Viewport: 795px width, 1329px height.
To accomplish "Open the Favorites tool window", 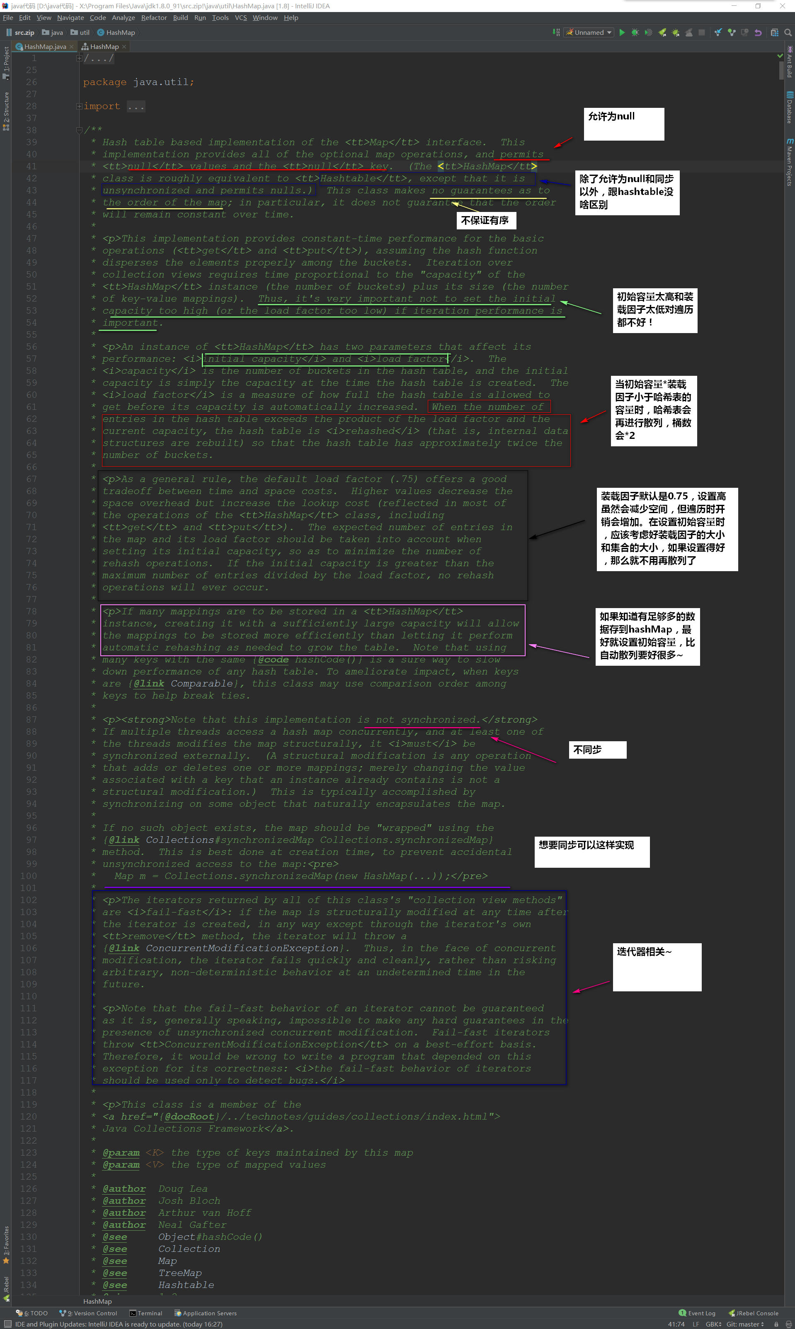I will (x=6, y=1245).
